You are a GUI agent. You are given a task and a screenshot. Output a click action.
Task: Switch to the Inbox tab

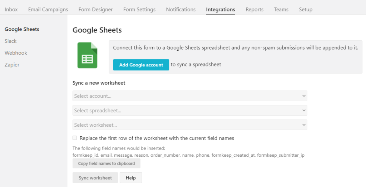[x=11, y=9]
